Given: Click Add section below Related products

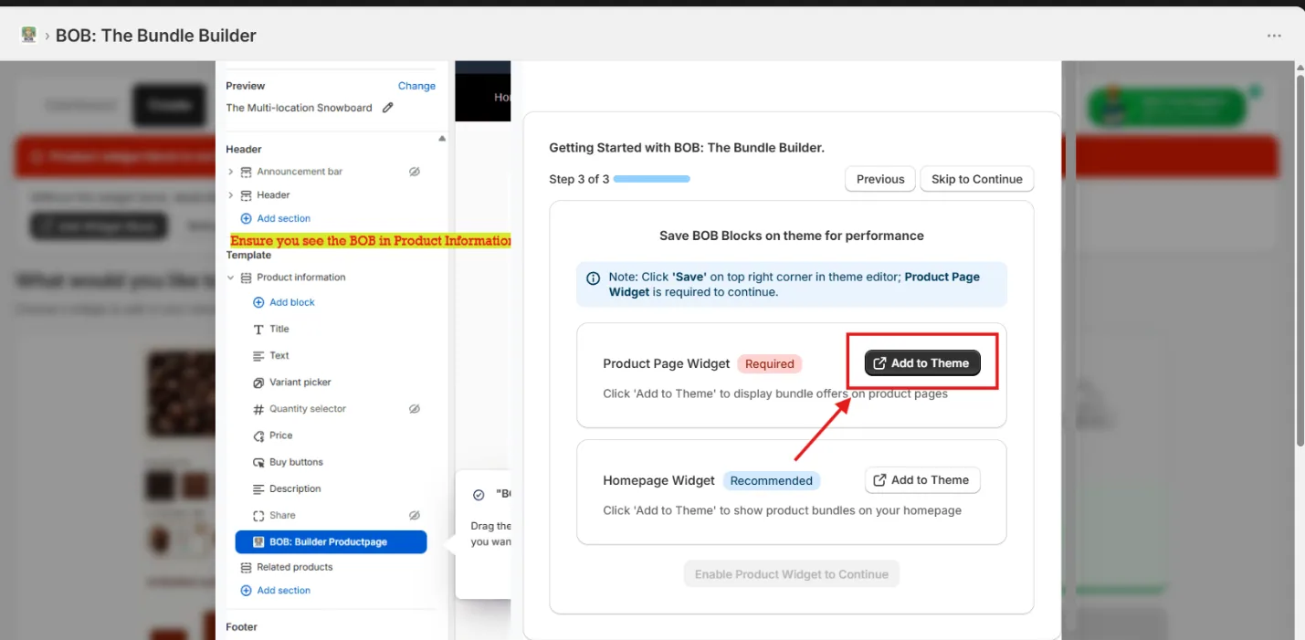Looking at the screenshot, I should 283,591.
